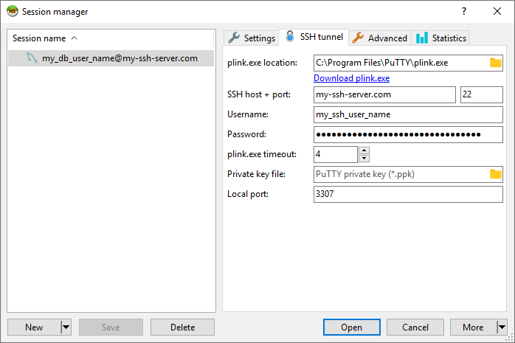Click the dolphin icon of saved session
The width and height of the screenshot is (515, 343).
(x=32, y=58)
